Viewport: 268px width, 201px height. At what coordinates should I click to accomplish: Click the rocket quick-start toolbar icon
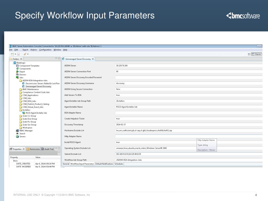click(25, 54)
